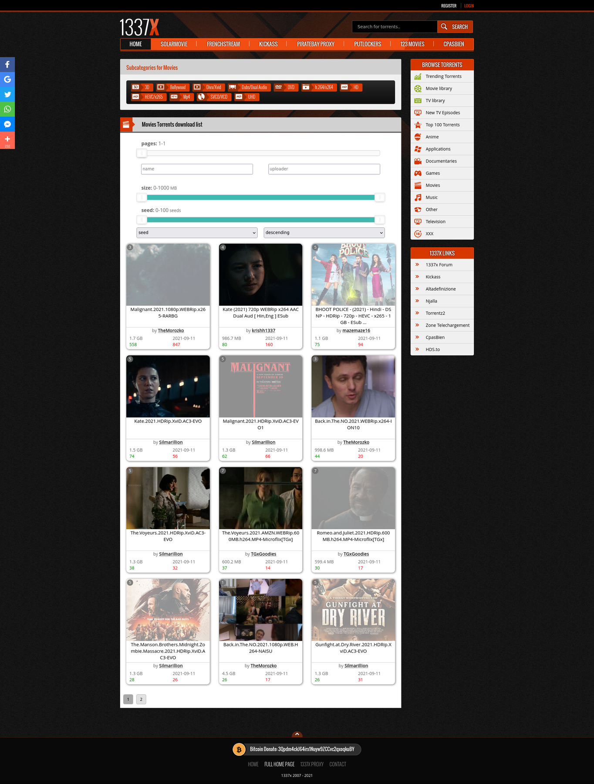Share via Messenger sidebar icon

(x=7, y=124)
